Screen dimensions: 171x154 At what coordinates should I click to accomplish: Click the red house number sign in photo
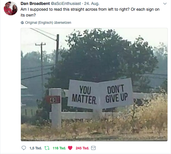click(53, 99)
